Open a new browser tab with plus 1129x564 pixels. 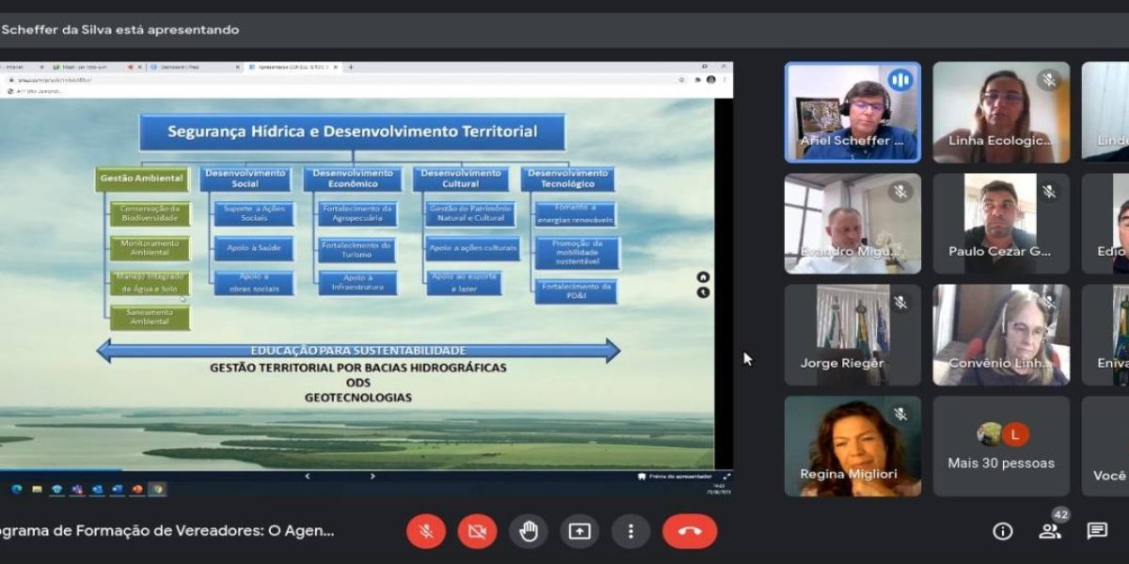(x=351, y=67)
